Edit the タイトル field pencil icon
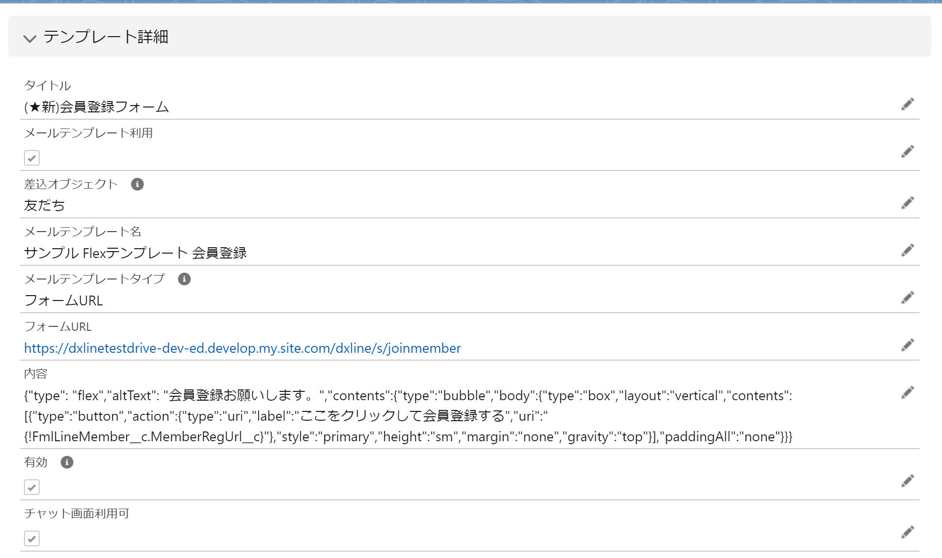942x558 pixels. [x=907, y=104]
